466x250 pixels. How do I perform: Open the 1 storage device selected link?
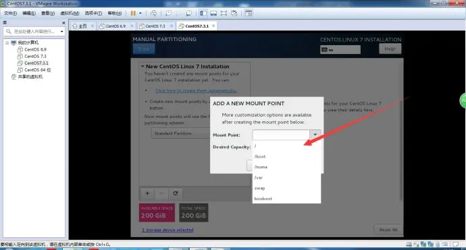click(168, 230)
